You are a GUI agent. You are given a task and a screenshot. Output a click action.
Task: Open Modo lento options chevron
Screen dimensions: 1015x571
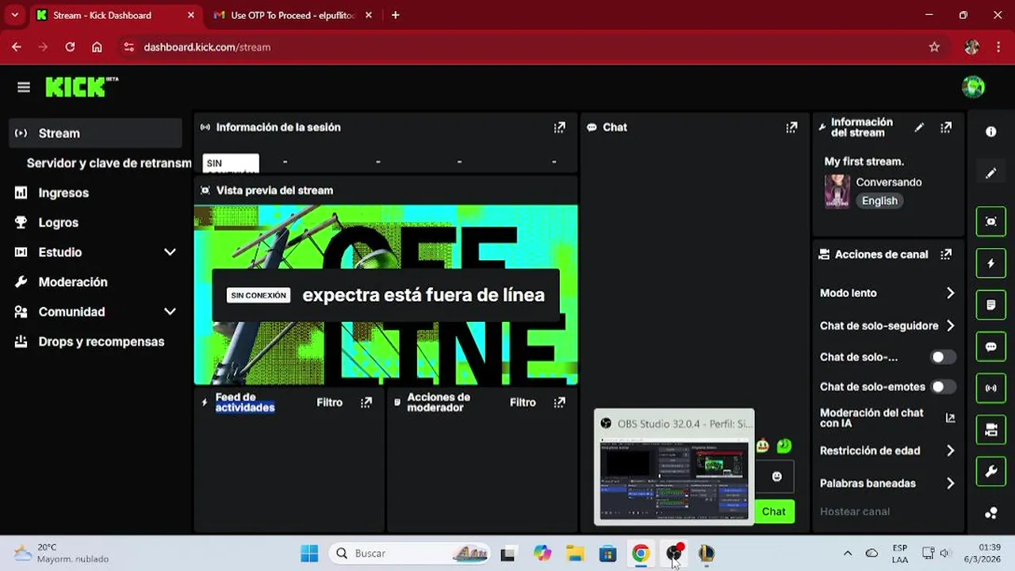click(x=950, y=293)
